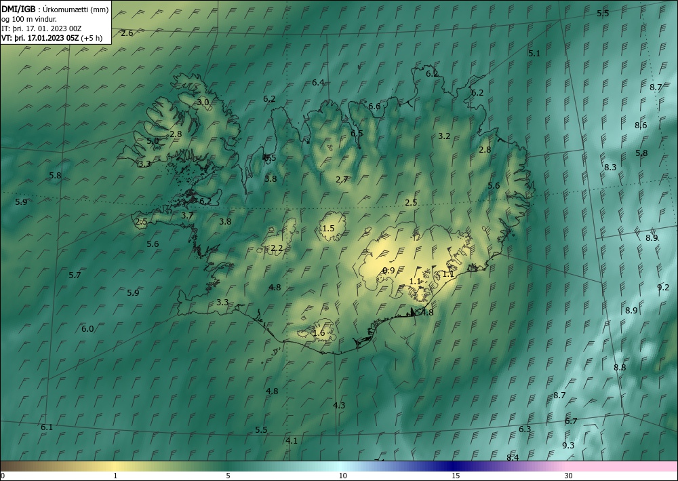Click the map value 3.7
The width and height of the screenshot is (678, 481).
(x=187, y=216)
